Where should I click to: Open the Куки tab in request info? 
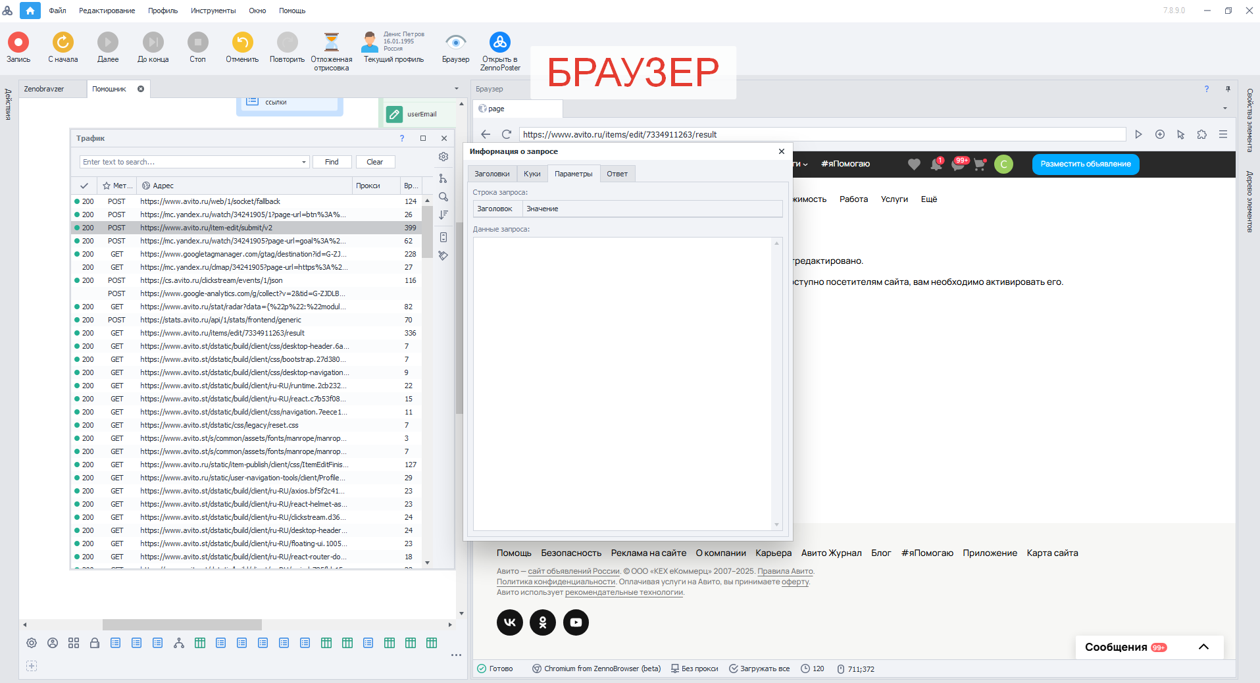pyautogui.click(x=532, y=174)
